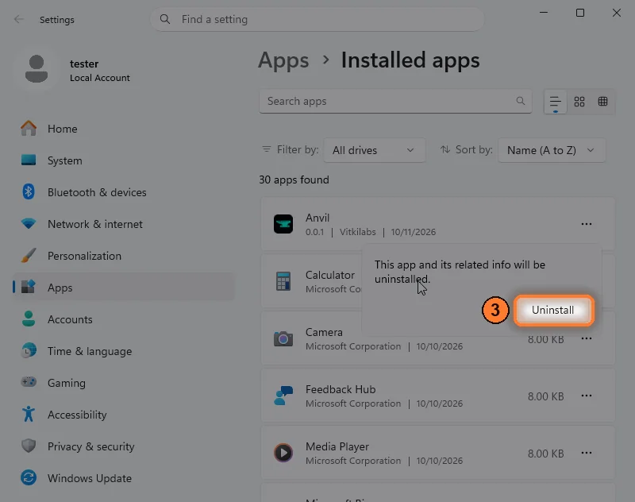Click the Windows Update sync icon
The image size is (635, 502).
[x=29, y=477]
